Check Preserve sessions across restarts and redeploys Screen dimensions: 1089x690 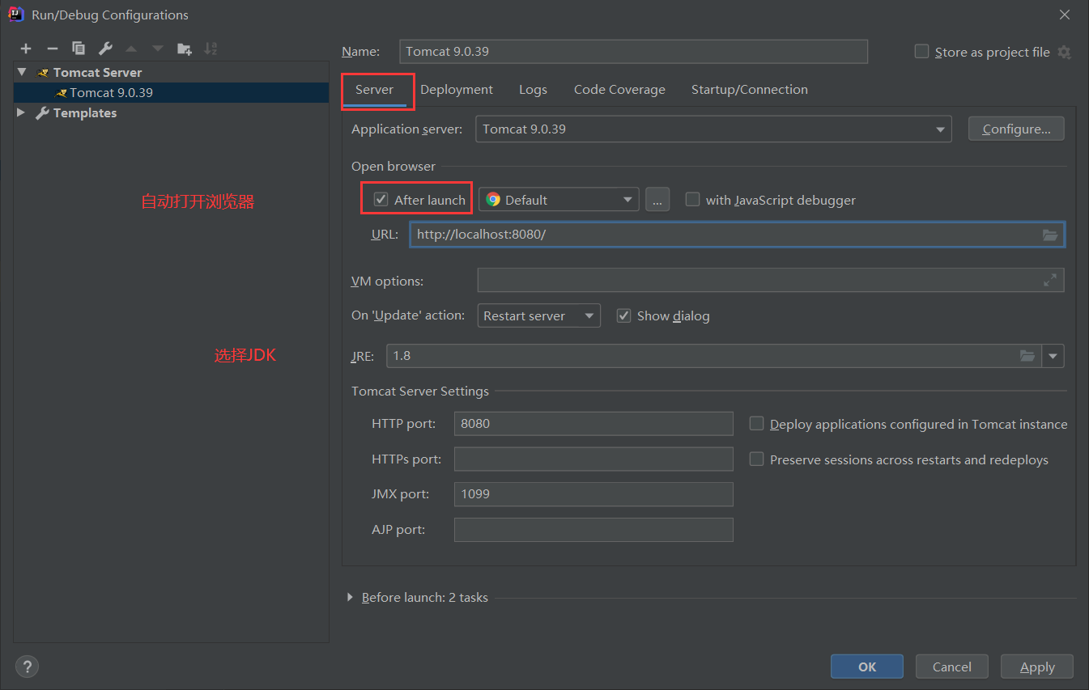click(756, 459)
